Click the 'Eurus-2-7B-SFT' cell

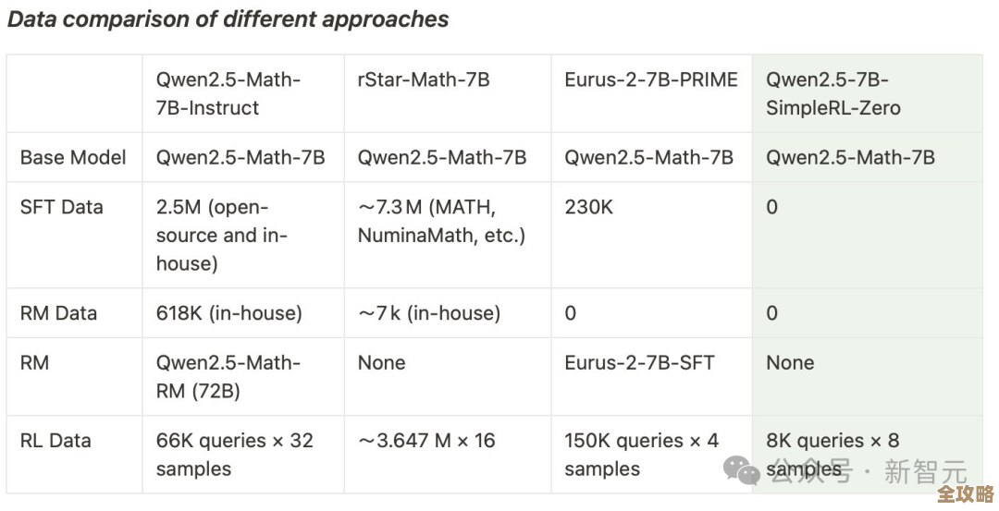pos(639,363)
